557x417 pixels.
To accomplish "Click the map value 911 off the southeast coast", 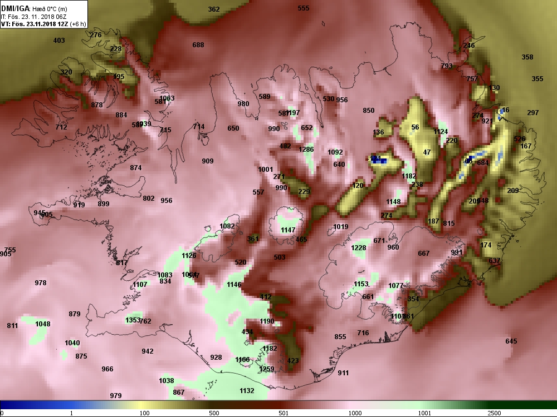I will pyautogui.click(x=343, y=373).
